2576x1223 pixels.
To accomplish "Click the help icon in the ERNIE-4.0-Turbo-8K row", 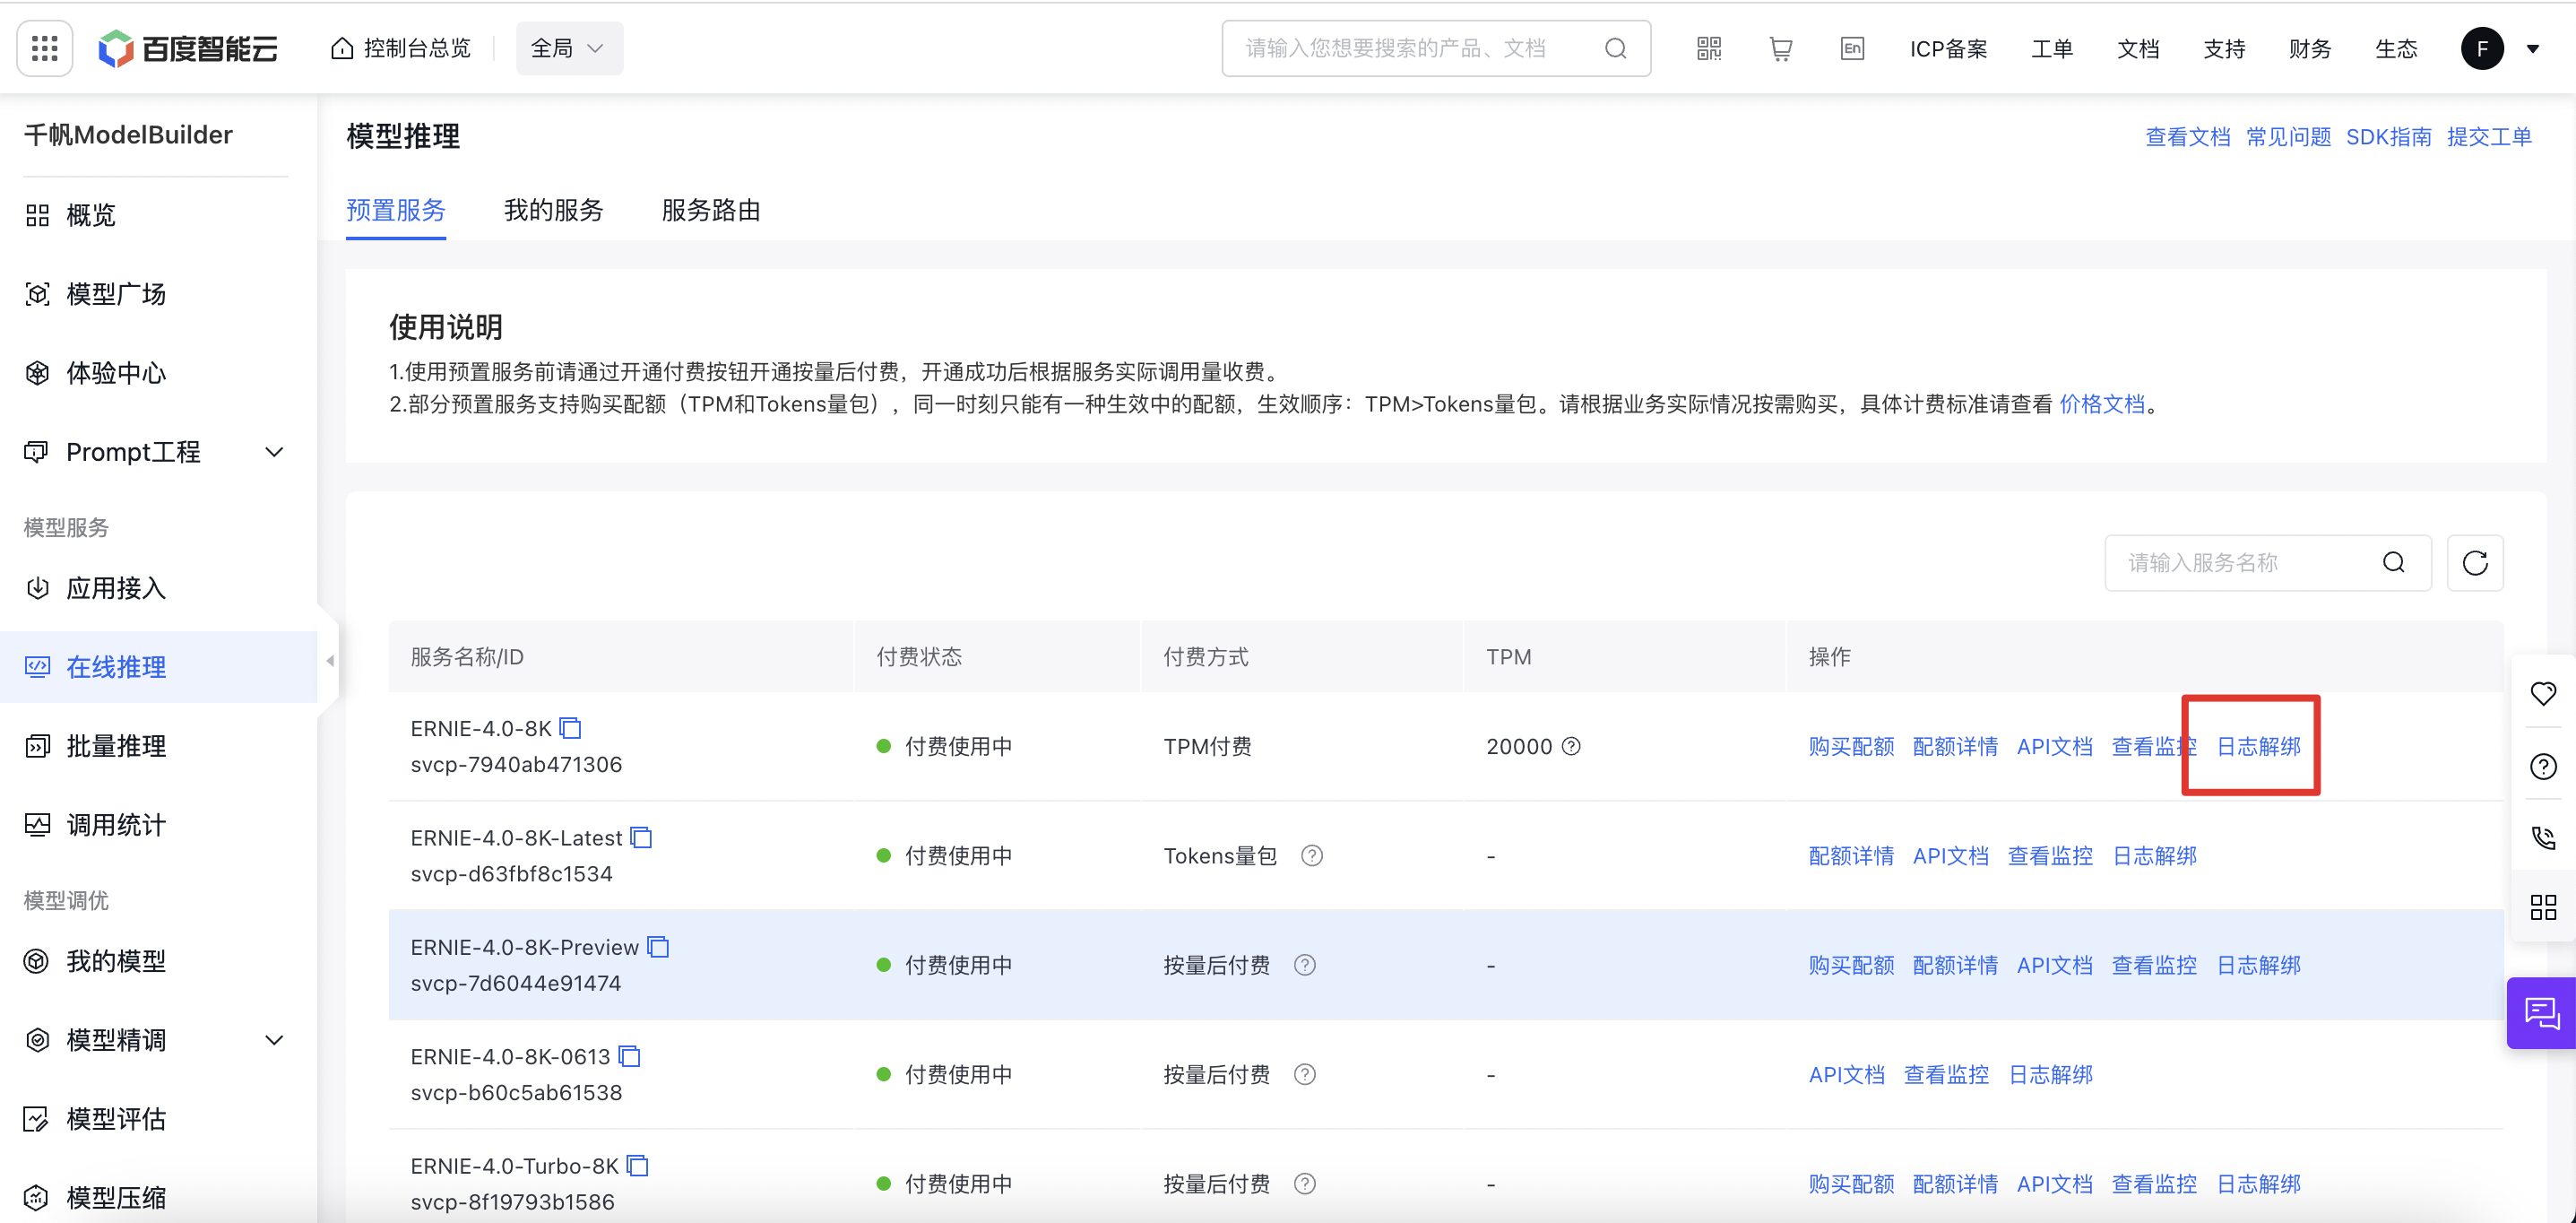I will pos(1305,1184).
